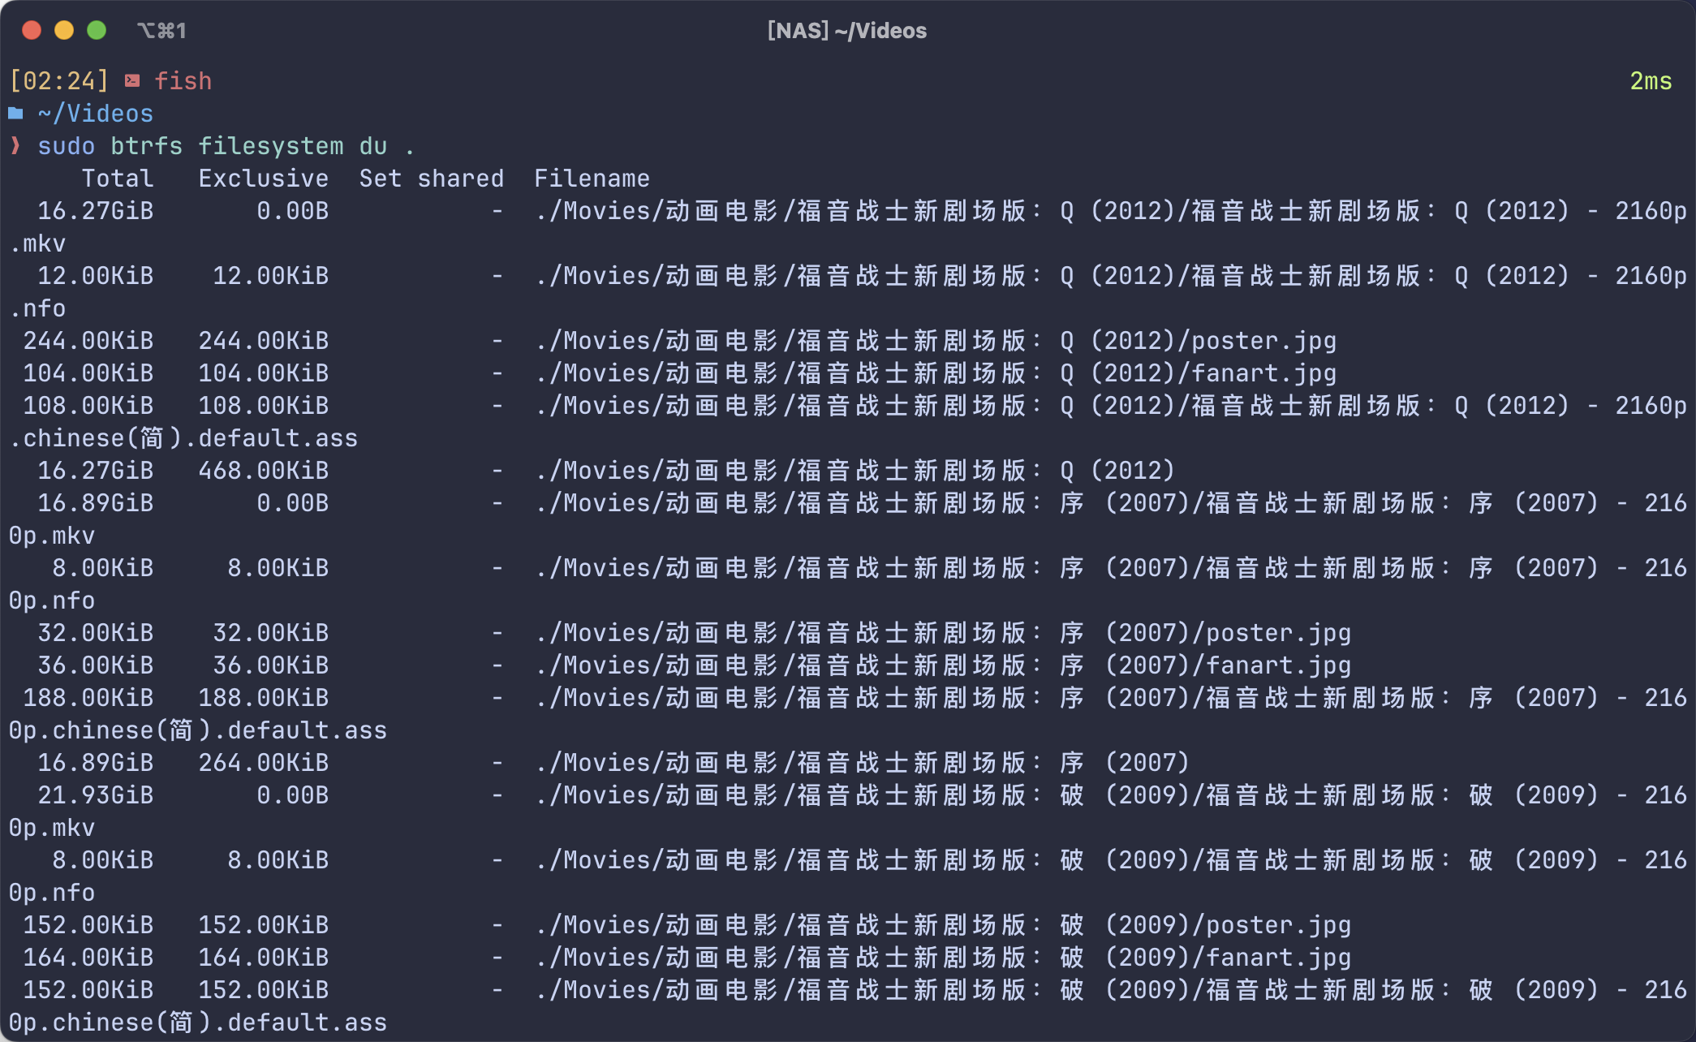Click "filesystem" in the command line
The image size is (1696, 1042).
[270, 145]
